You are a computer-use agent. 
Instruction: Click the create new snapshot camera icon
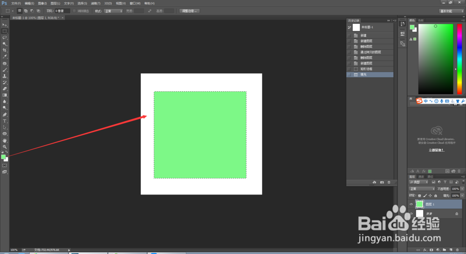pos(382,182)
